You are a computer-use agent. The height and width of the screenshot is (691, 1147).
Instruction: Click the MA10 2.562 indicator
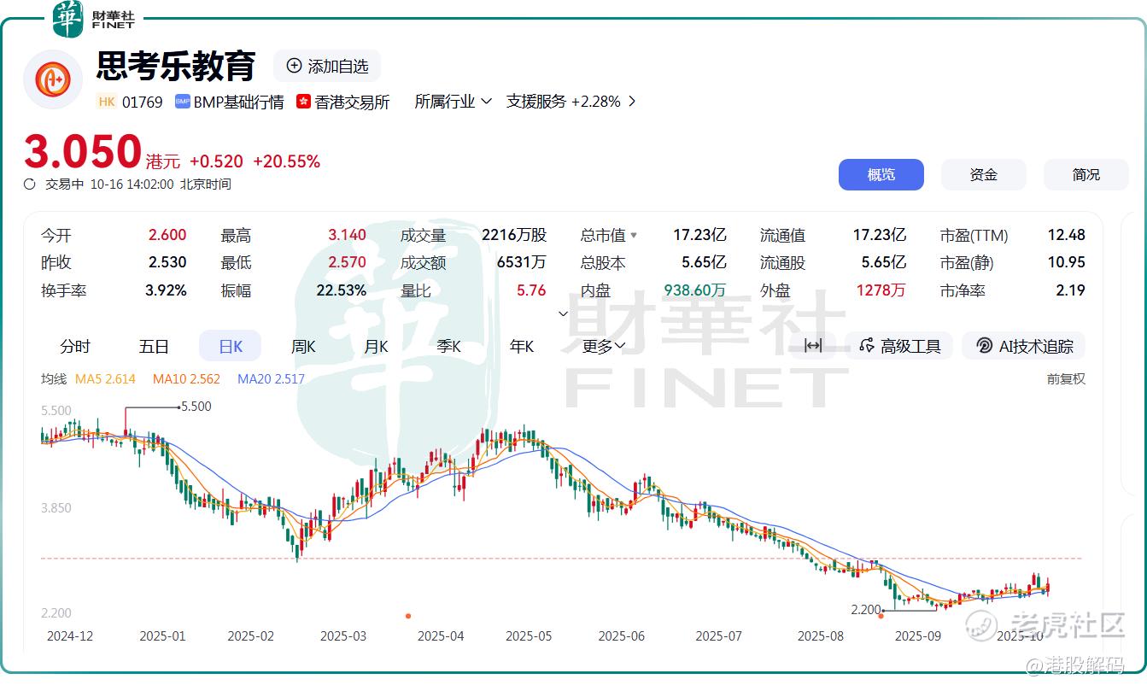click(186, 379)
